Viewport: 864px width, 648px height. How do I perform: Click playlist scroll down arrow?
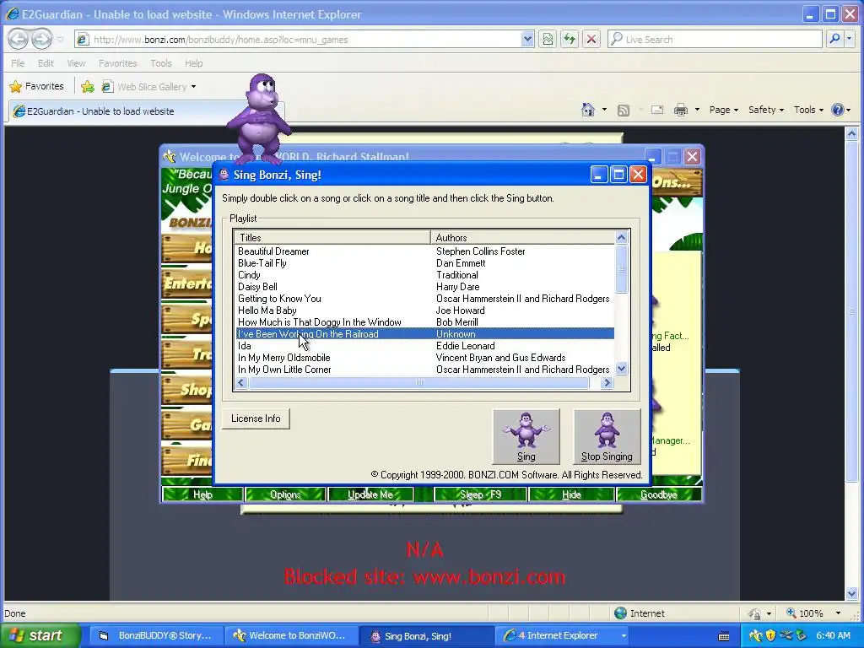coord(622,370)
